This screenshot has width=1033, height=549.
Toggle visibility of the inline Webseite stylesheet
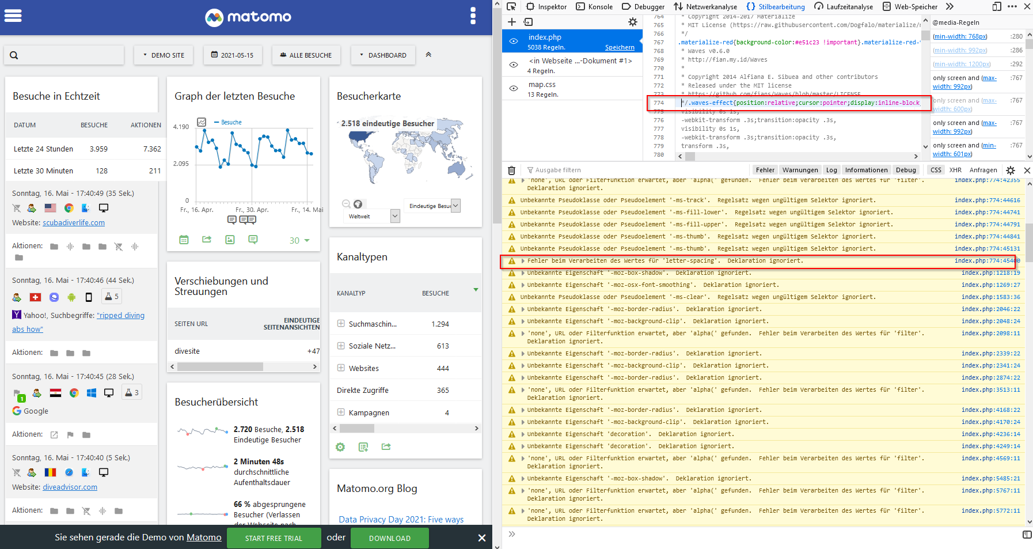point(514,65)
